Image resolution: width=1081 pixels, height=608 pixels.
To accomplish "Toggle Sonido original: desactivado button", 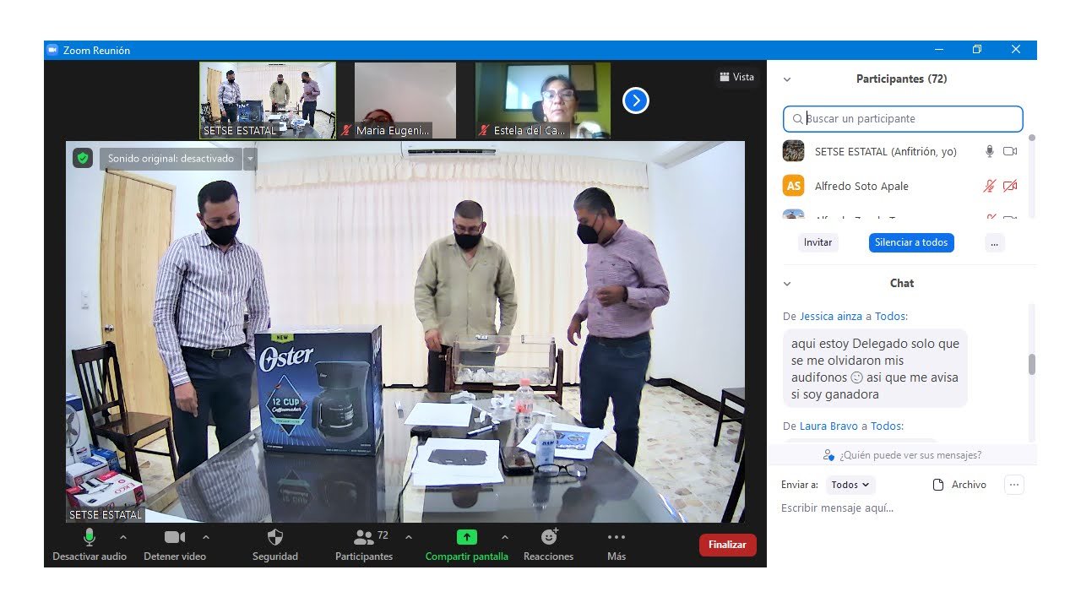I will coord(171,158).
